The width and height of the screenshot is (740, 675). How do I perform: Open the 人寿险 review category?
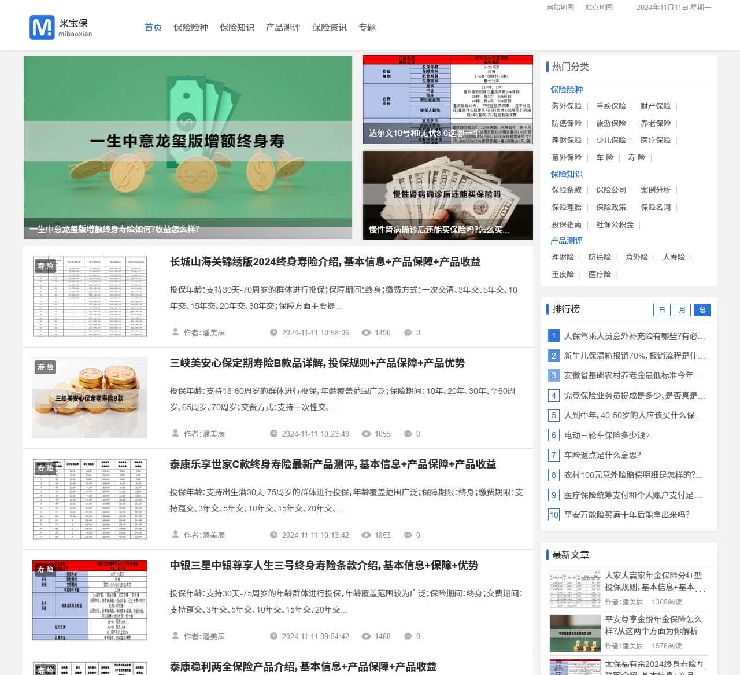coord(674,257)
